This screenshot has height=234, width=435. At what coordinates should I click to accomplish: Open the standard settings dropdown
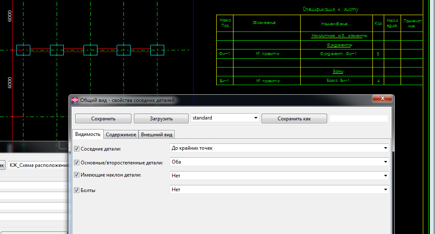click(x=225, y=118)
